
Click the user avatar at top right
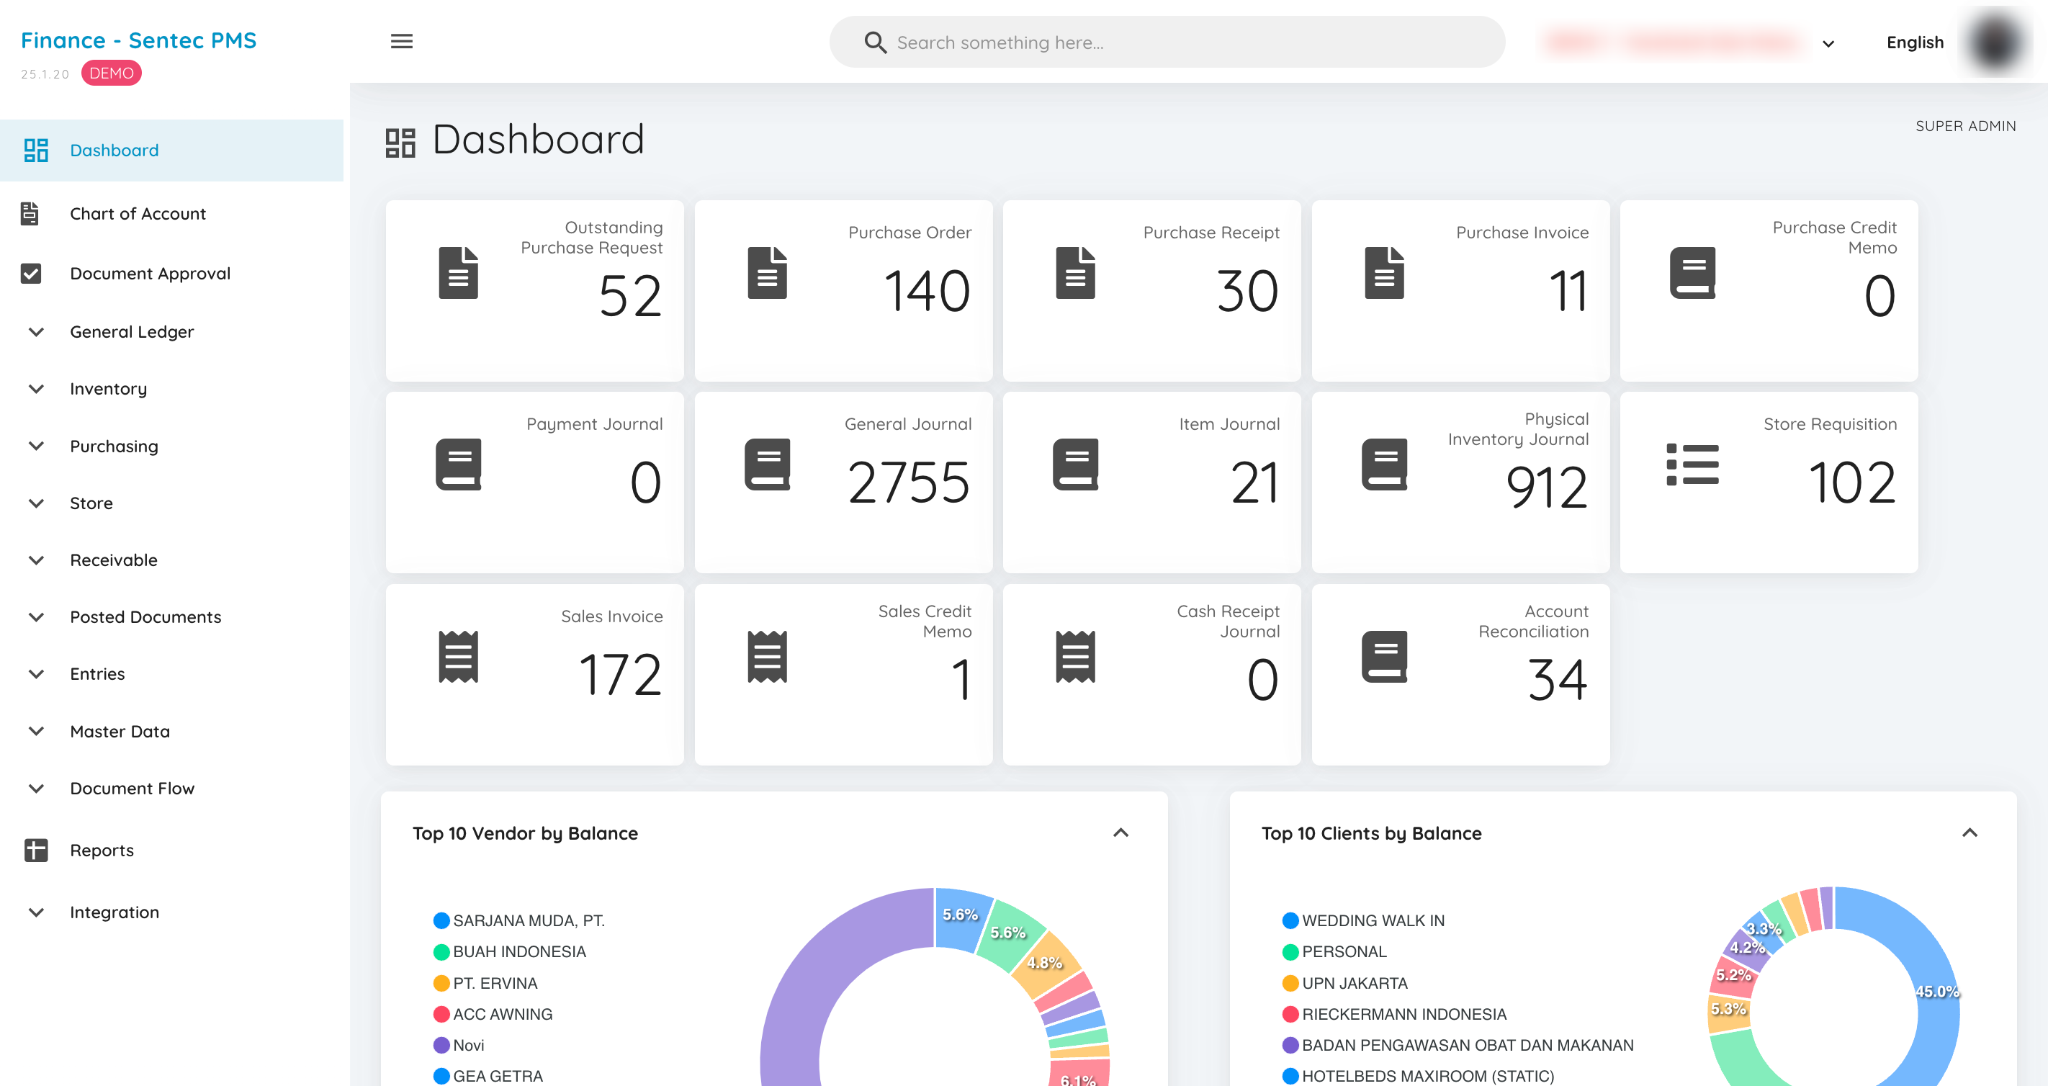1995,42
